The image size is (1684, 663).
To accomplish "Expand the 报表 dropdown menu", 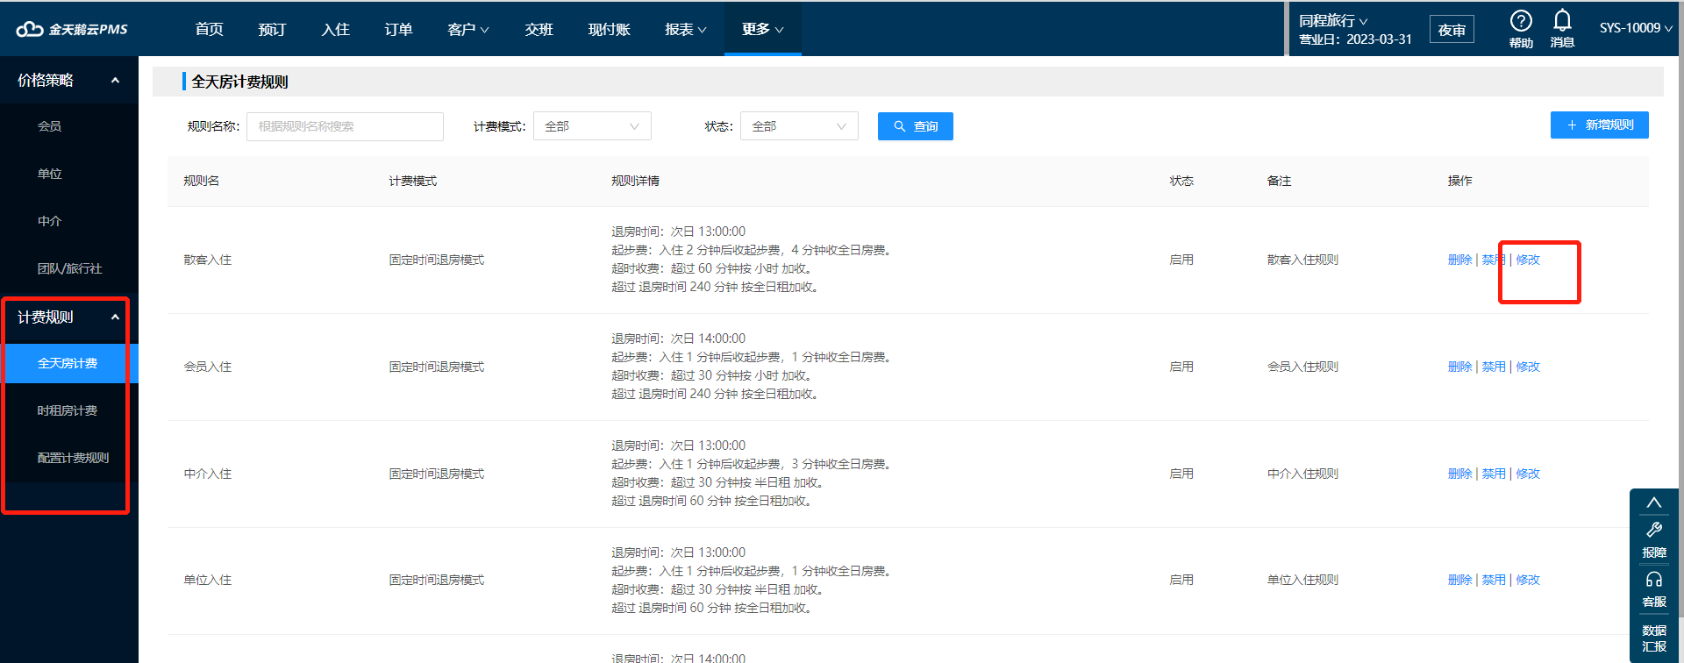I will click(686, 29).
